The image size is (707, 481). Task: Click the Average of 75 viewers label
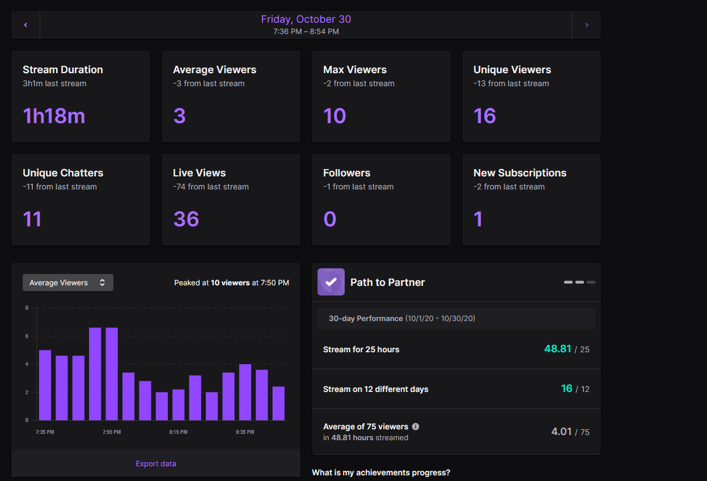[x=366, y=426]
